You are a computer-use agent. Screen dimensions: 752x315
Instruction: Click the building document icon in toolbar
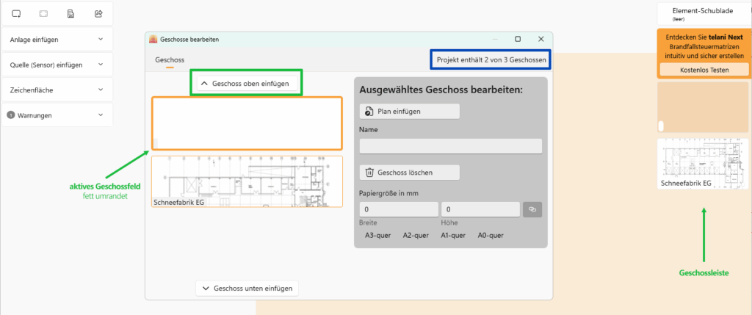tap(70, 13)
